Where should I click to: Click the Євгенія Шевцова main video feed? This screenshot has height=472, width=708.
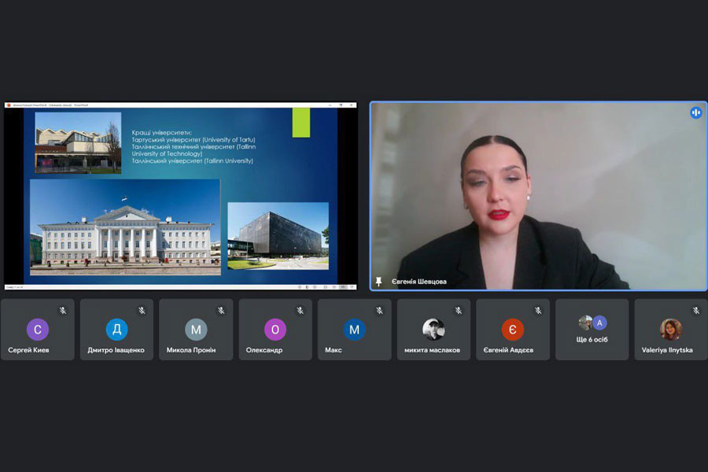click(x=538, y=196)
